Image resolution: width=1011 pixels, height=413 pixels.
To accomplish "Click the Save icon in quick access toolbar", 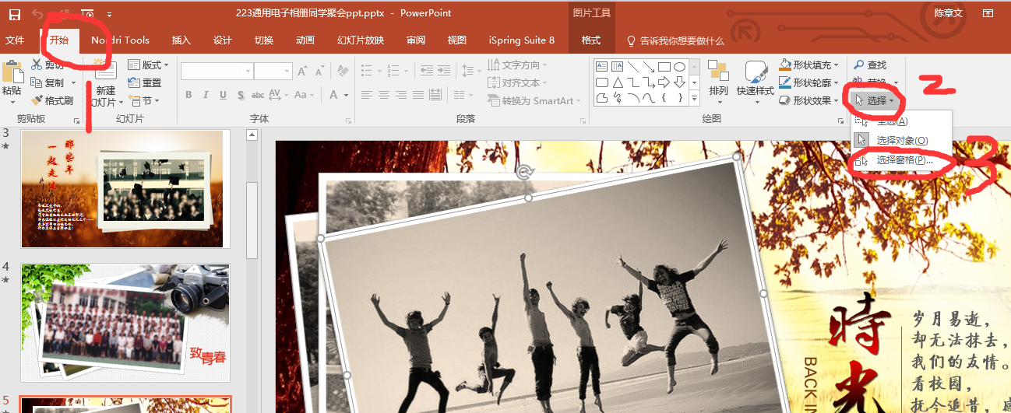I will (x=14, y=13).
